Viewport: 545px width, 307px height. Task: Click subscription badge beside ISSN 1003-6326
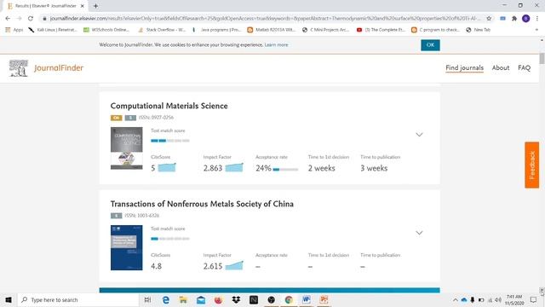(x=116, y=216)
